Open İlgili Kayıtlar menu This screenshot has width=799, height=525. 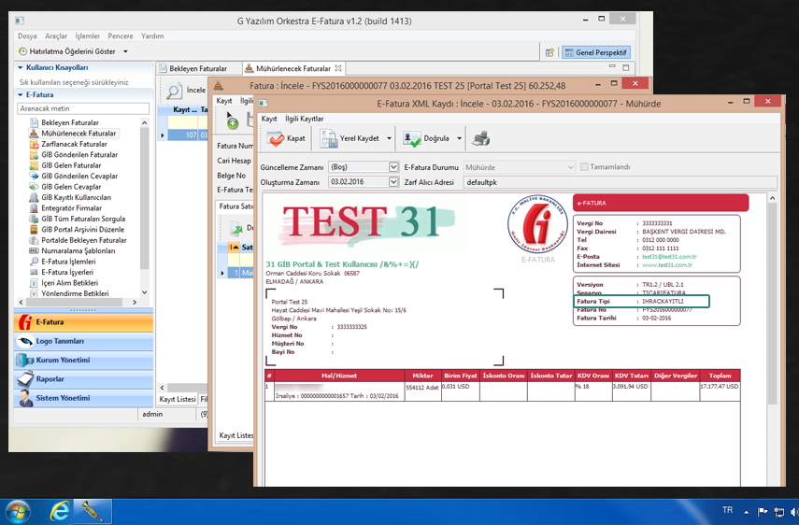(x=305, y=118)
